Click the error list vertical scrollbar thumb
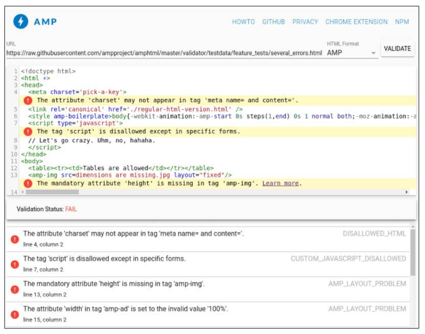Image resolution: width=425 pixels, height=334 pixels. (x=413, y=252)
